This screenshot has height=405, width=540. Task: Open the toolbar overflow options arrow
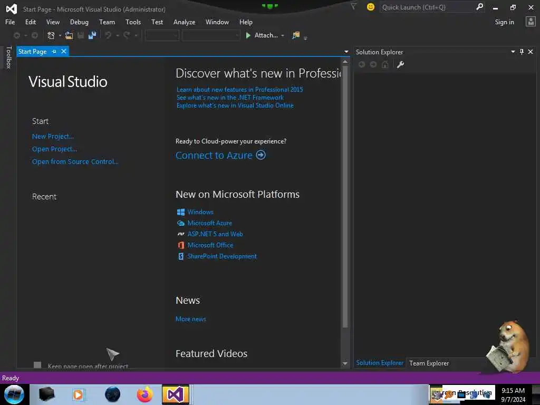pyautogui.click(x=305, y=38)
